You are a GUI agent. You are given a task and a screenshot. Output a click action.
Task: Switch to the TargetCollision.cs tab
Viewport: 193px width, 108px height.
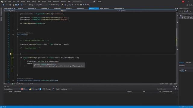coord(104,9)
